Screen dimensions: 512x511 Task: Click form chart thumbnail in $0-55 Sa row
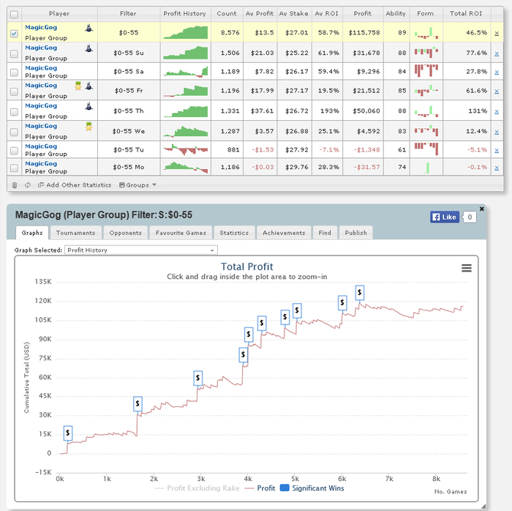click(x=426, y=70)
